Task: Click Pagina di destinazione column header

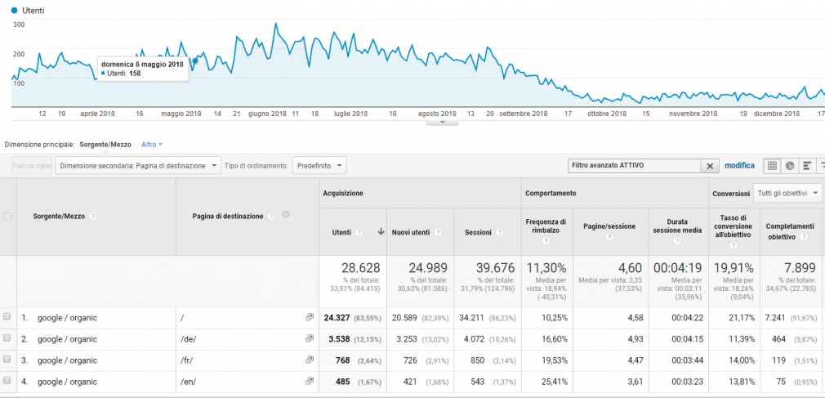Action: [x=228, y=217]
